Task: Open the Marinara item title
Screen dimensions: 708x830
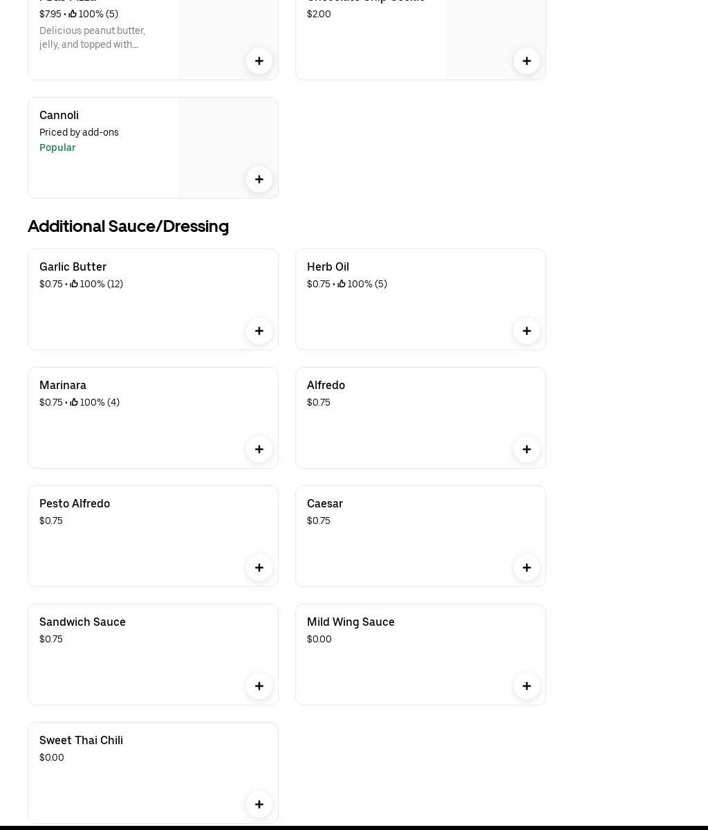Action: tap(63, 386)
